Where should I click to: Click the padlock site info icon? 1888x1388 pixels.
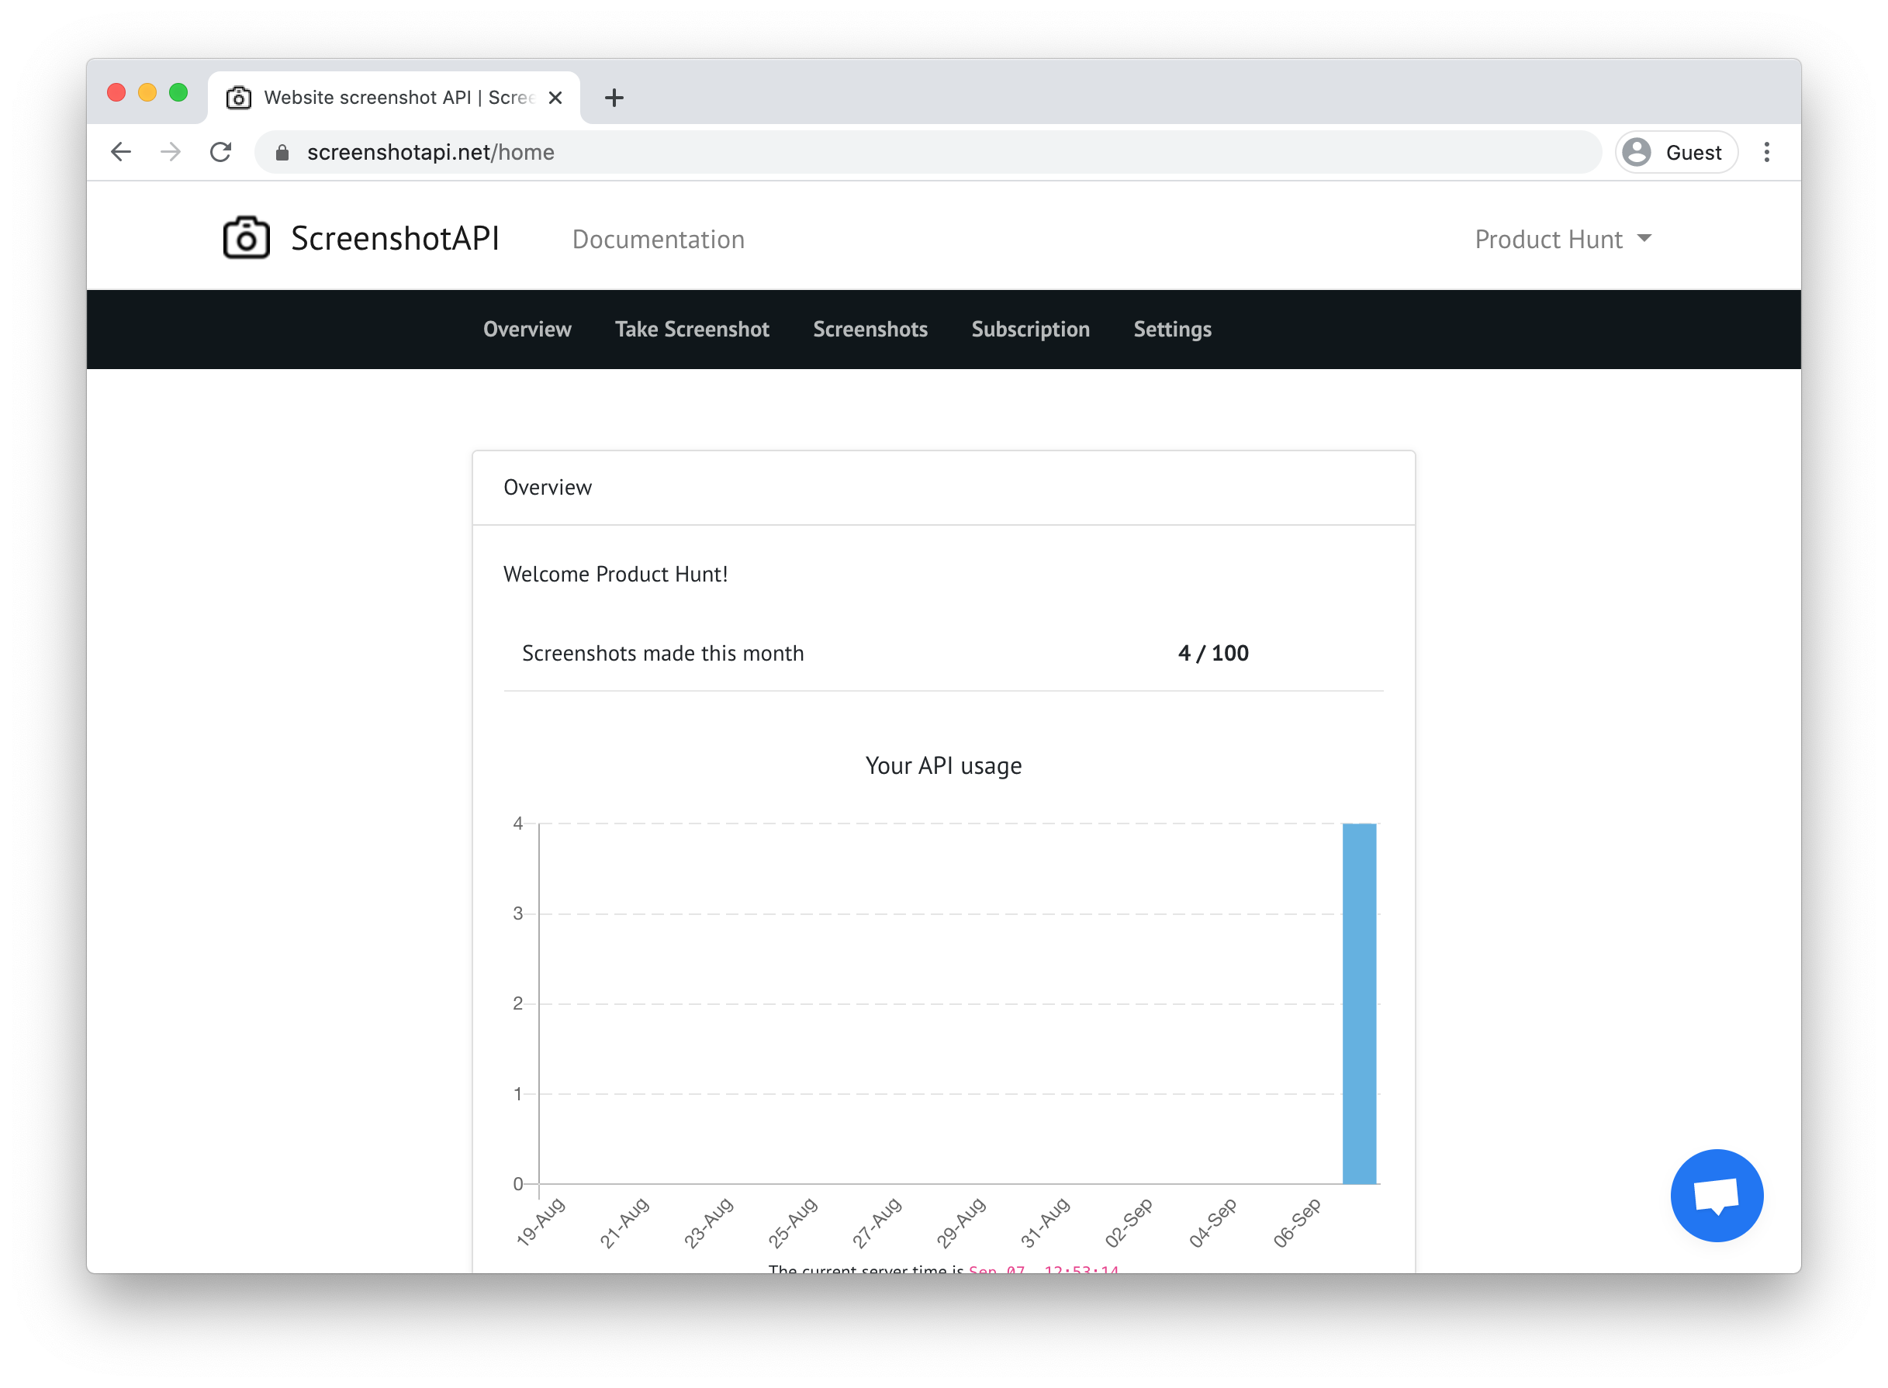click(282, 152)
